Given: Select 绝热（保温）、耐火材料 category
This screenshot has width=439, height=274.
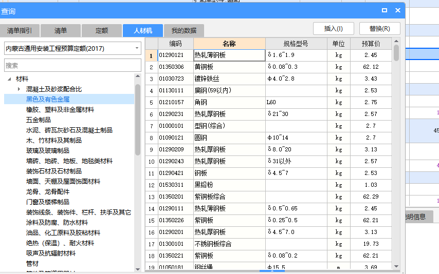Looking at the screenshot, I should click(60, 243).
